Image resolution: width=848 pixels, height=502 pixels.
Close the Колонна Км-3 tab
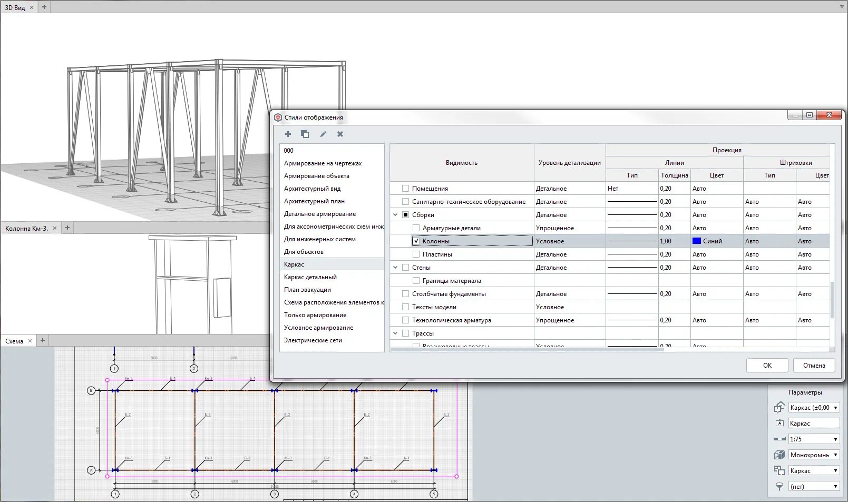pos(55,228)
